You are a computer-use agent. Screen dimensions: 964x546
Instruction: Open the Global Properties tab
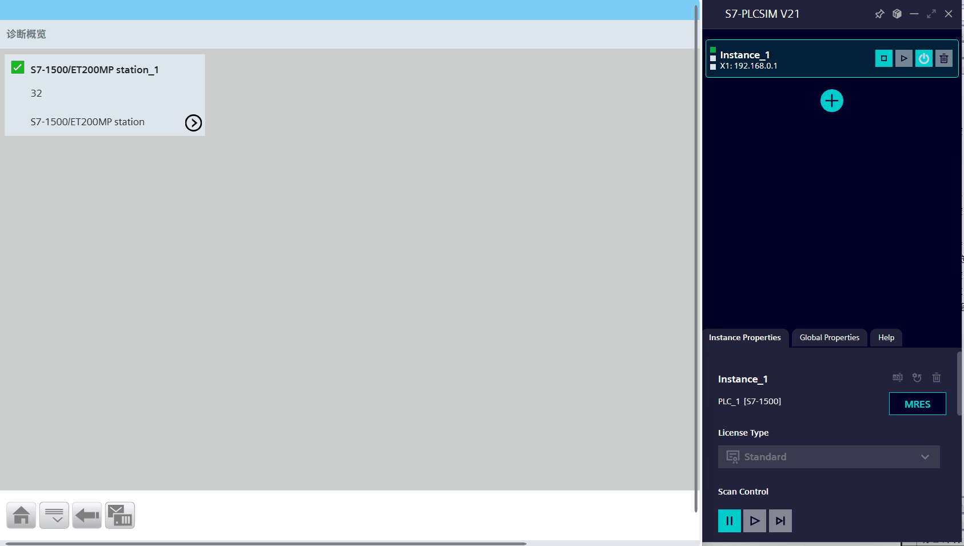pos(829,338)
